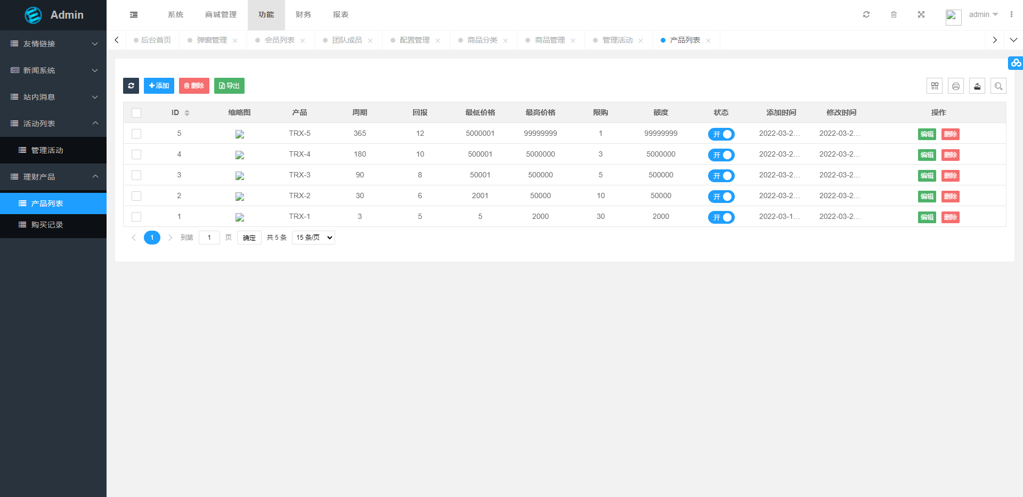
Task: Click the table refresh icon next to 添加 button
Action: pyautogui.click(x=131, y=86)
